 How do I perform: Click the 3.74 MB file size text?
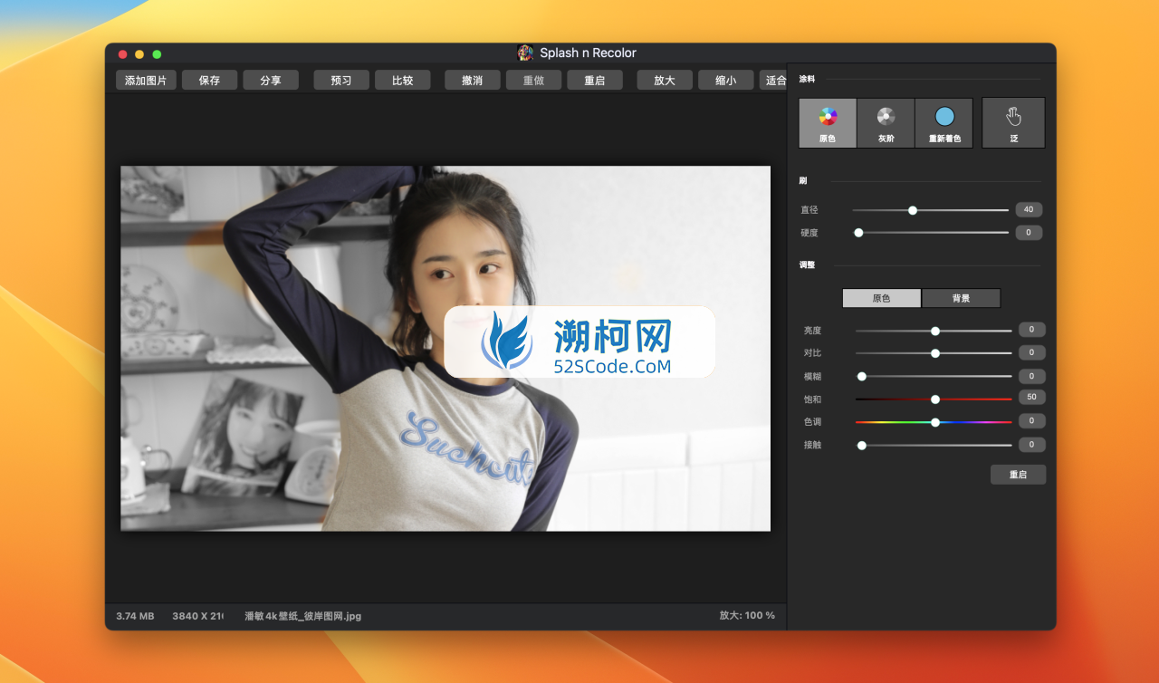[x=135, y=616]
